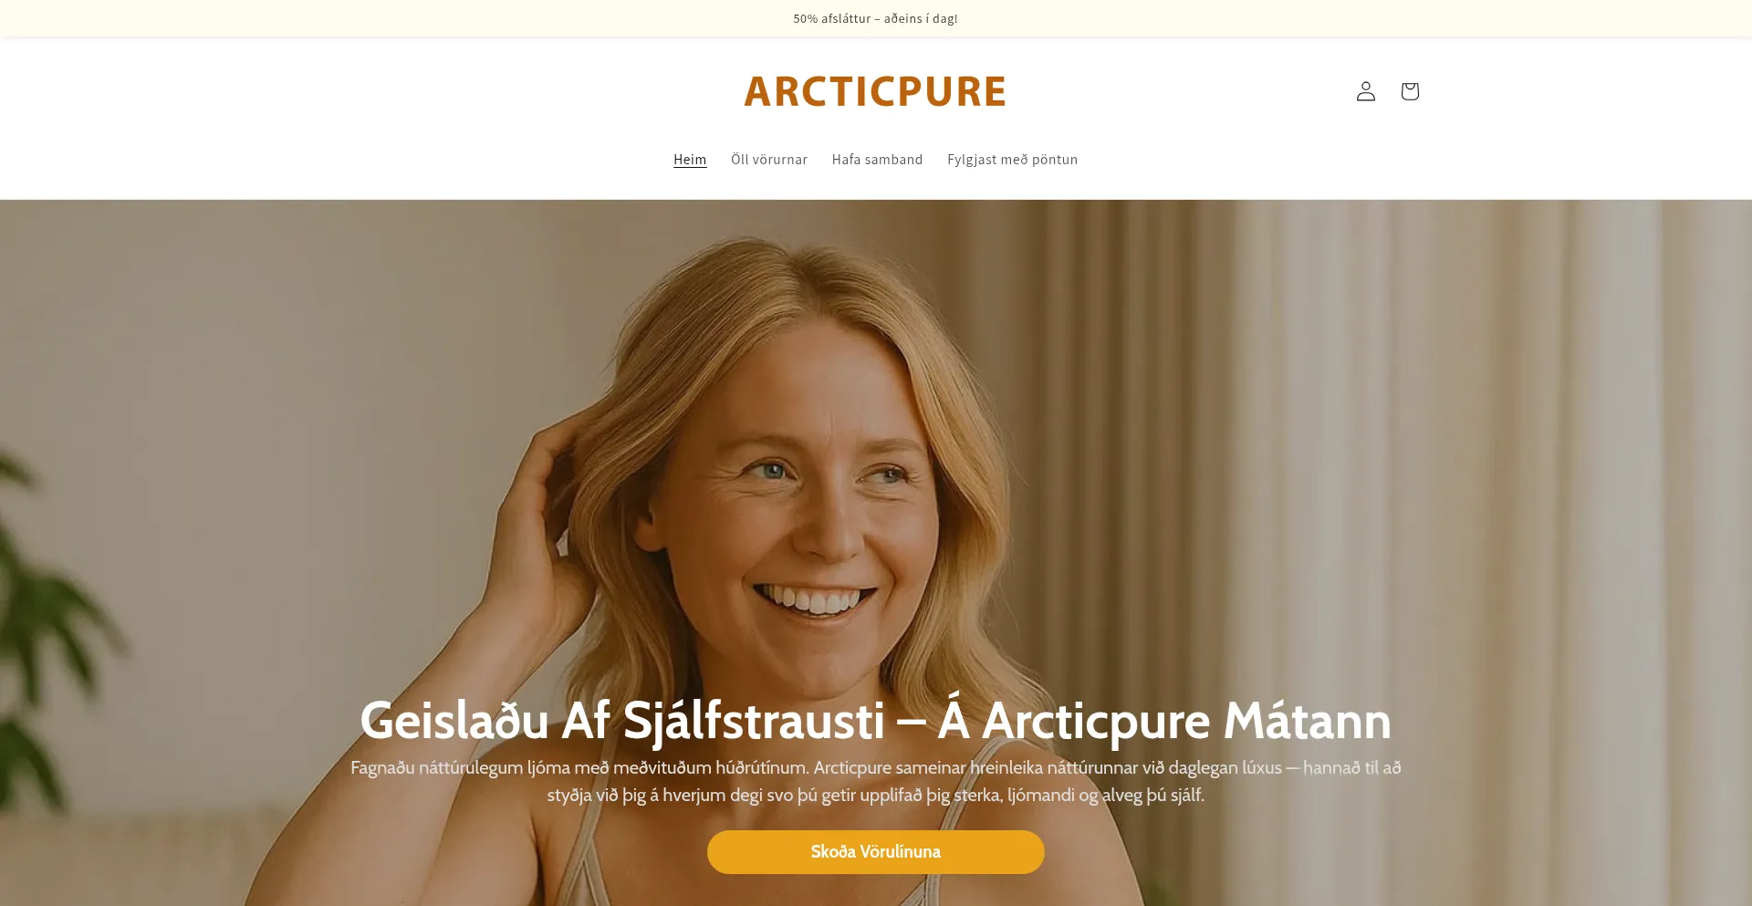Select Hafa samband in navigation

coord(877,160)
